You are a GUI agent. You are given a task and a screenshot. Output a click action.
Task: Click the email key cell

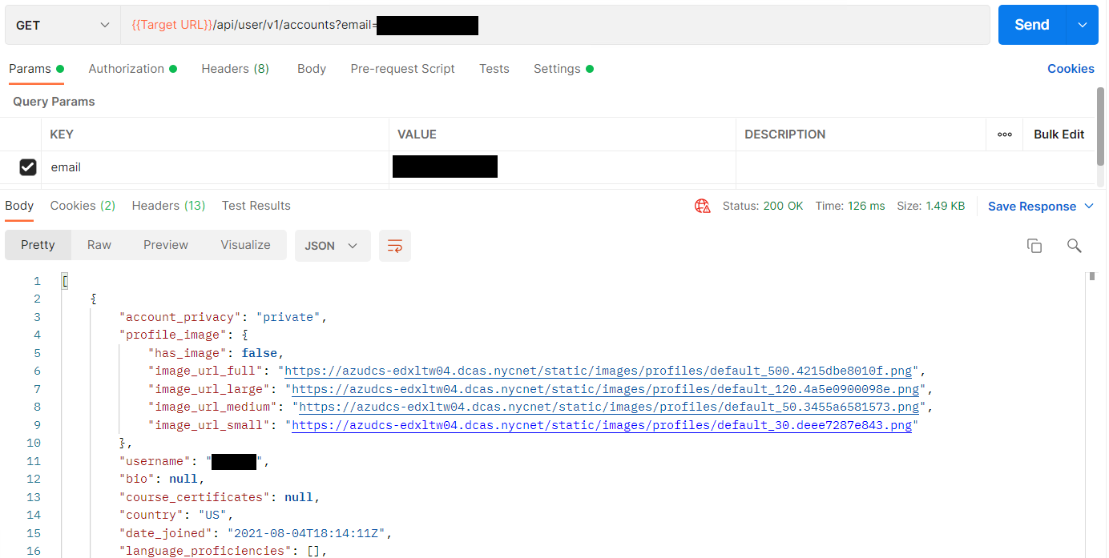pyautogui.click(x=215, y=167)
